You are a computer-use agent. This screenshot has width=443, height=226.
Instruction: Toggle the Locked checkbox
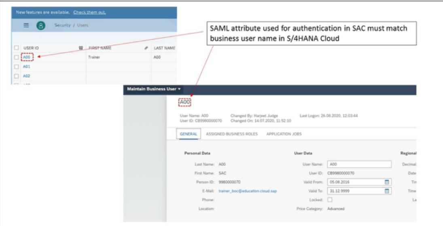coord(330,200)
